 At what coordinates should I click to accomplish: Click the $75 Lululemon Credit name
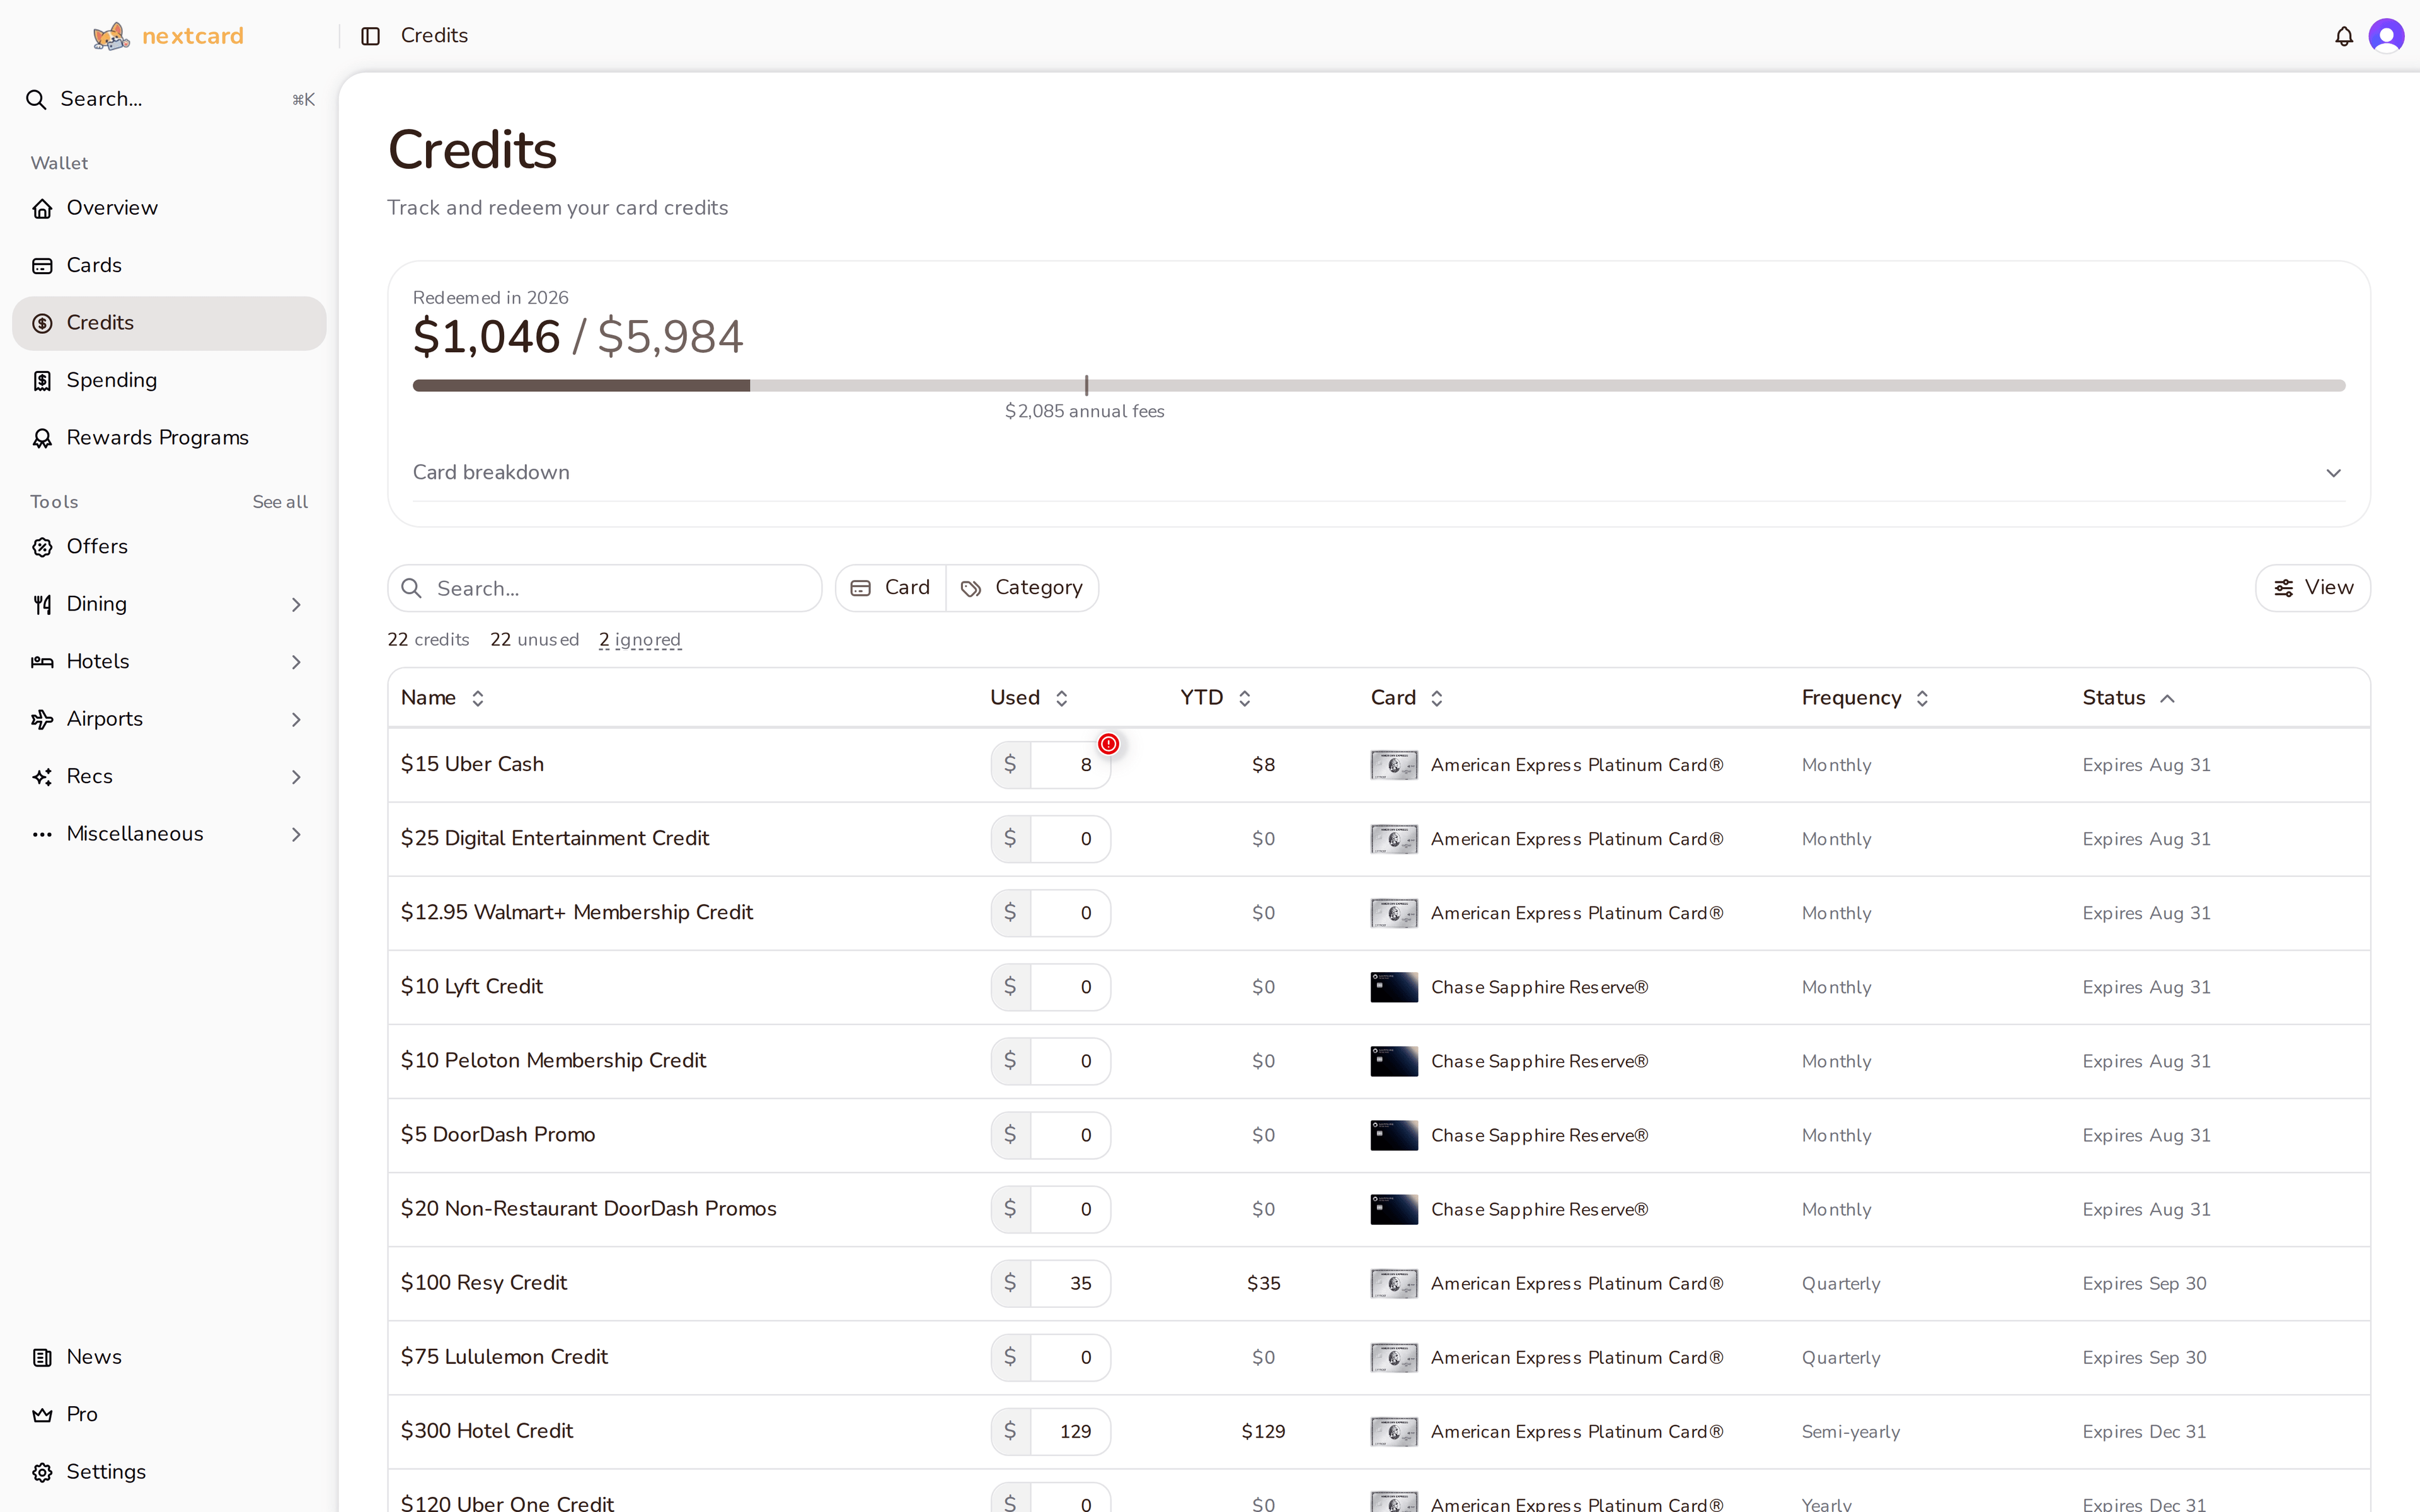point(504,1357)
